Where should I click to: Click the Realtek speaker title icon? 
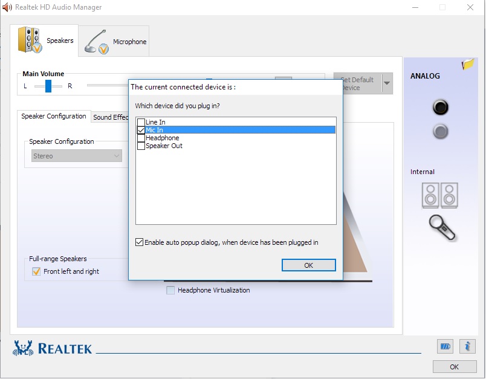7,7
